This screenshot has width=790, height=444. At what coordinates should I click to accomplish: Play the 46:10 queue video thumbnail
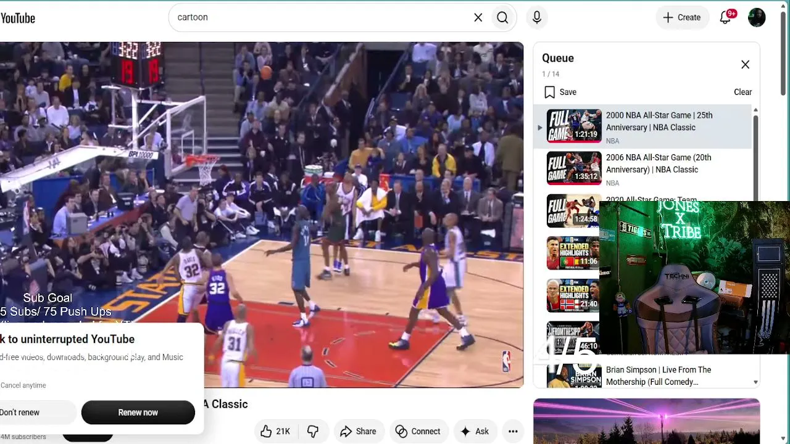coord(573,337)
